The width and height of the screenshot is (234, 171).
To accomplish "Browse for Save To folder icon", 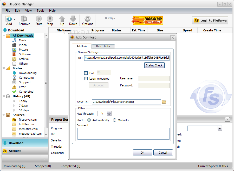I will tap(164, 102).
